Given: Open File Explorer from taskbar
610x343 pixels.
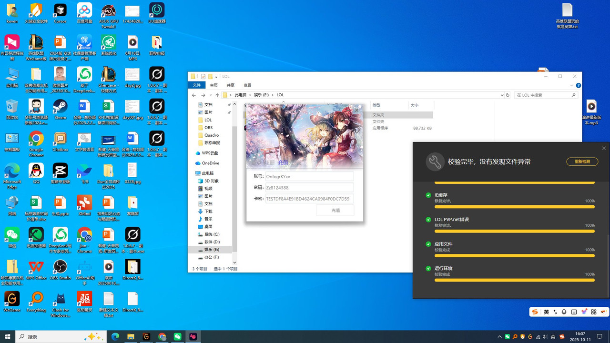Looking at the screenshot, I should click(131, 336).
